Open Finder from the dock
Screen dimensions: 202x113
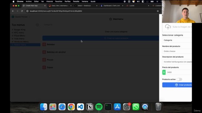point(44,107)
